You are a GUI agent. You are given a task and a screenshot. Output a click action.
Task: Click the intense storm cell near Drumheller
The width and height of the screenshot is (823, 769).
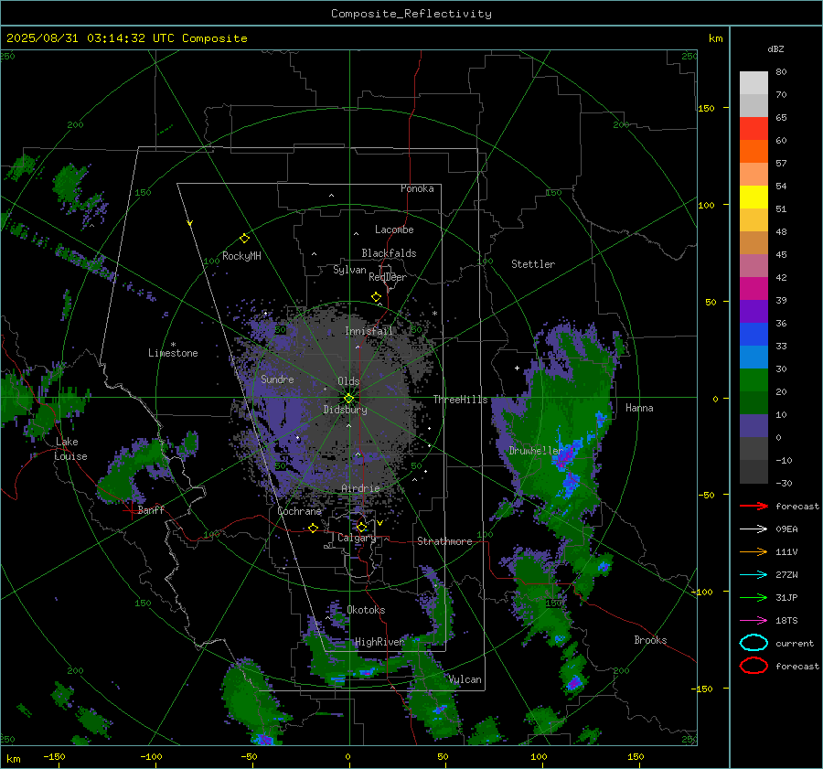pos(565,455)
